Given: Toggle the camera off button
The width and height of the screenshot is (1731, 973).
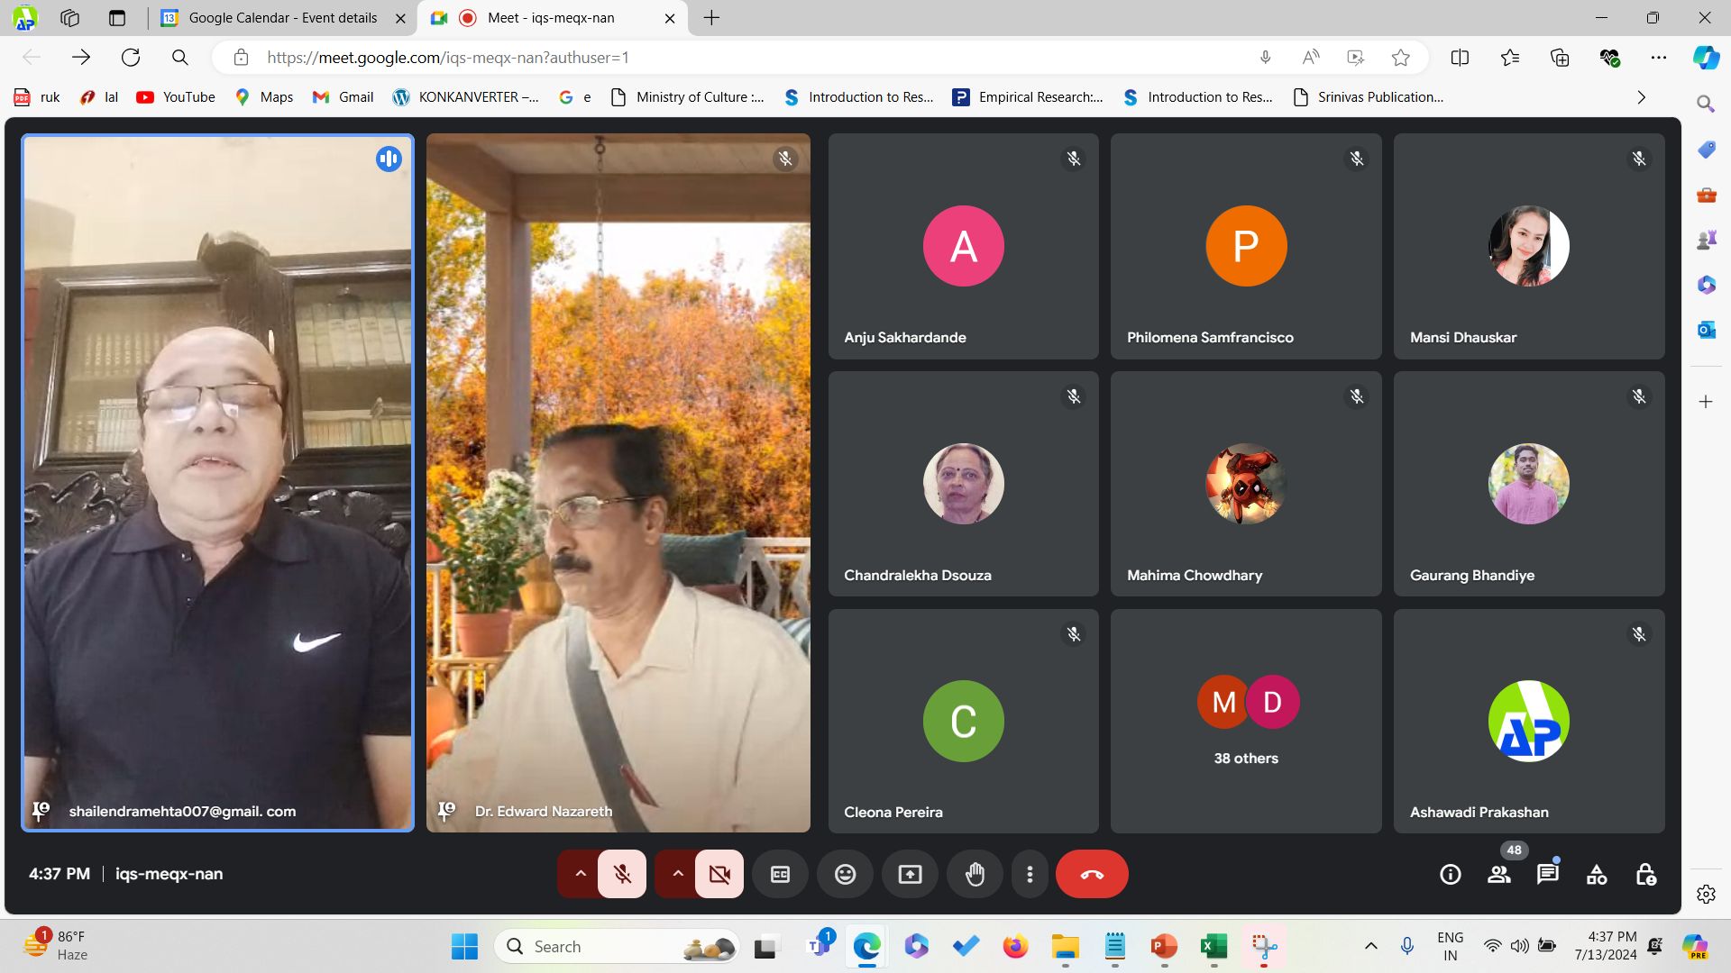Looking at the screenshot, I should 719,874.
